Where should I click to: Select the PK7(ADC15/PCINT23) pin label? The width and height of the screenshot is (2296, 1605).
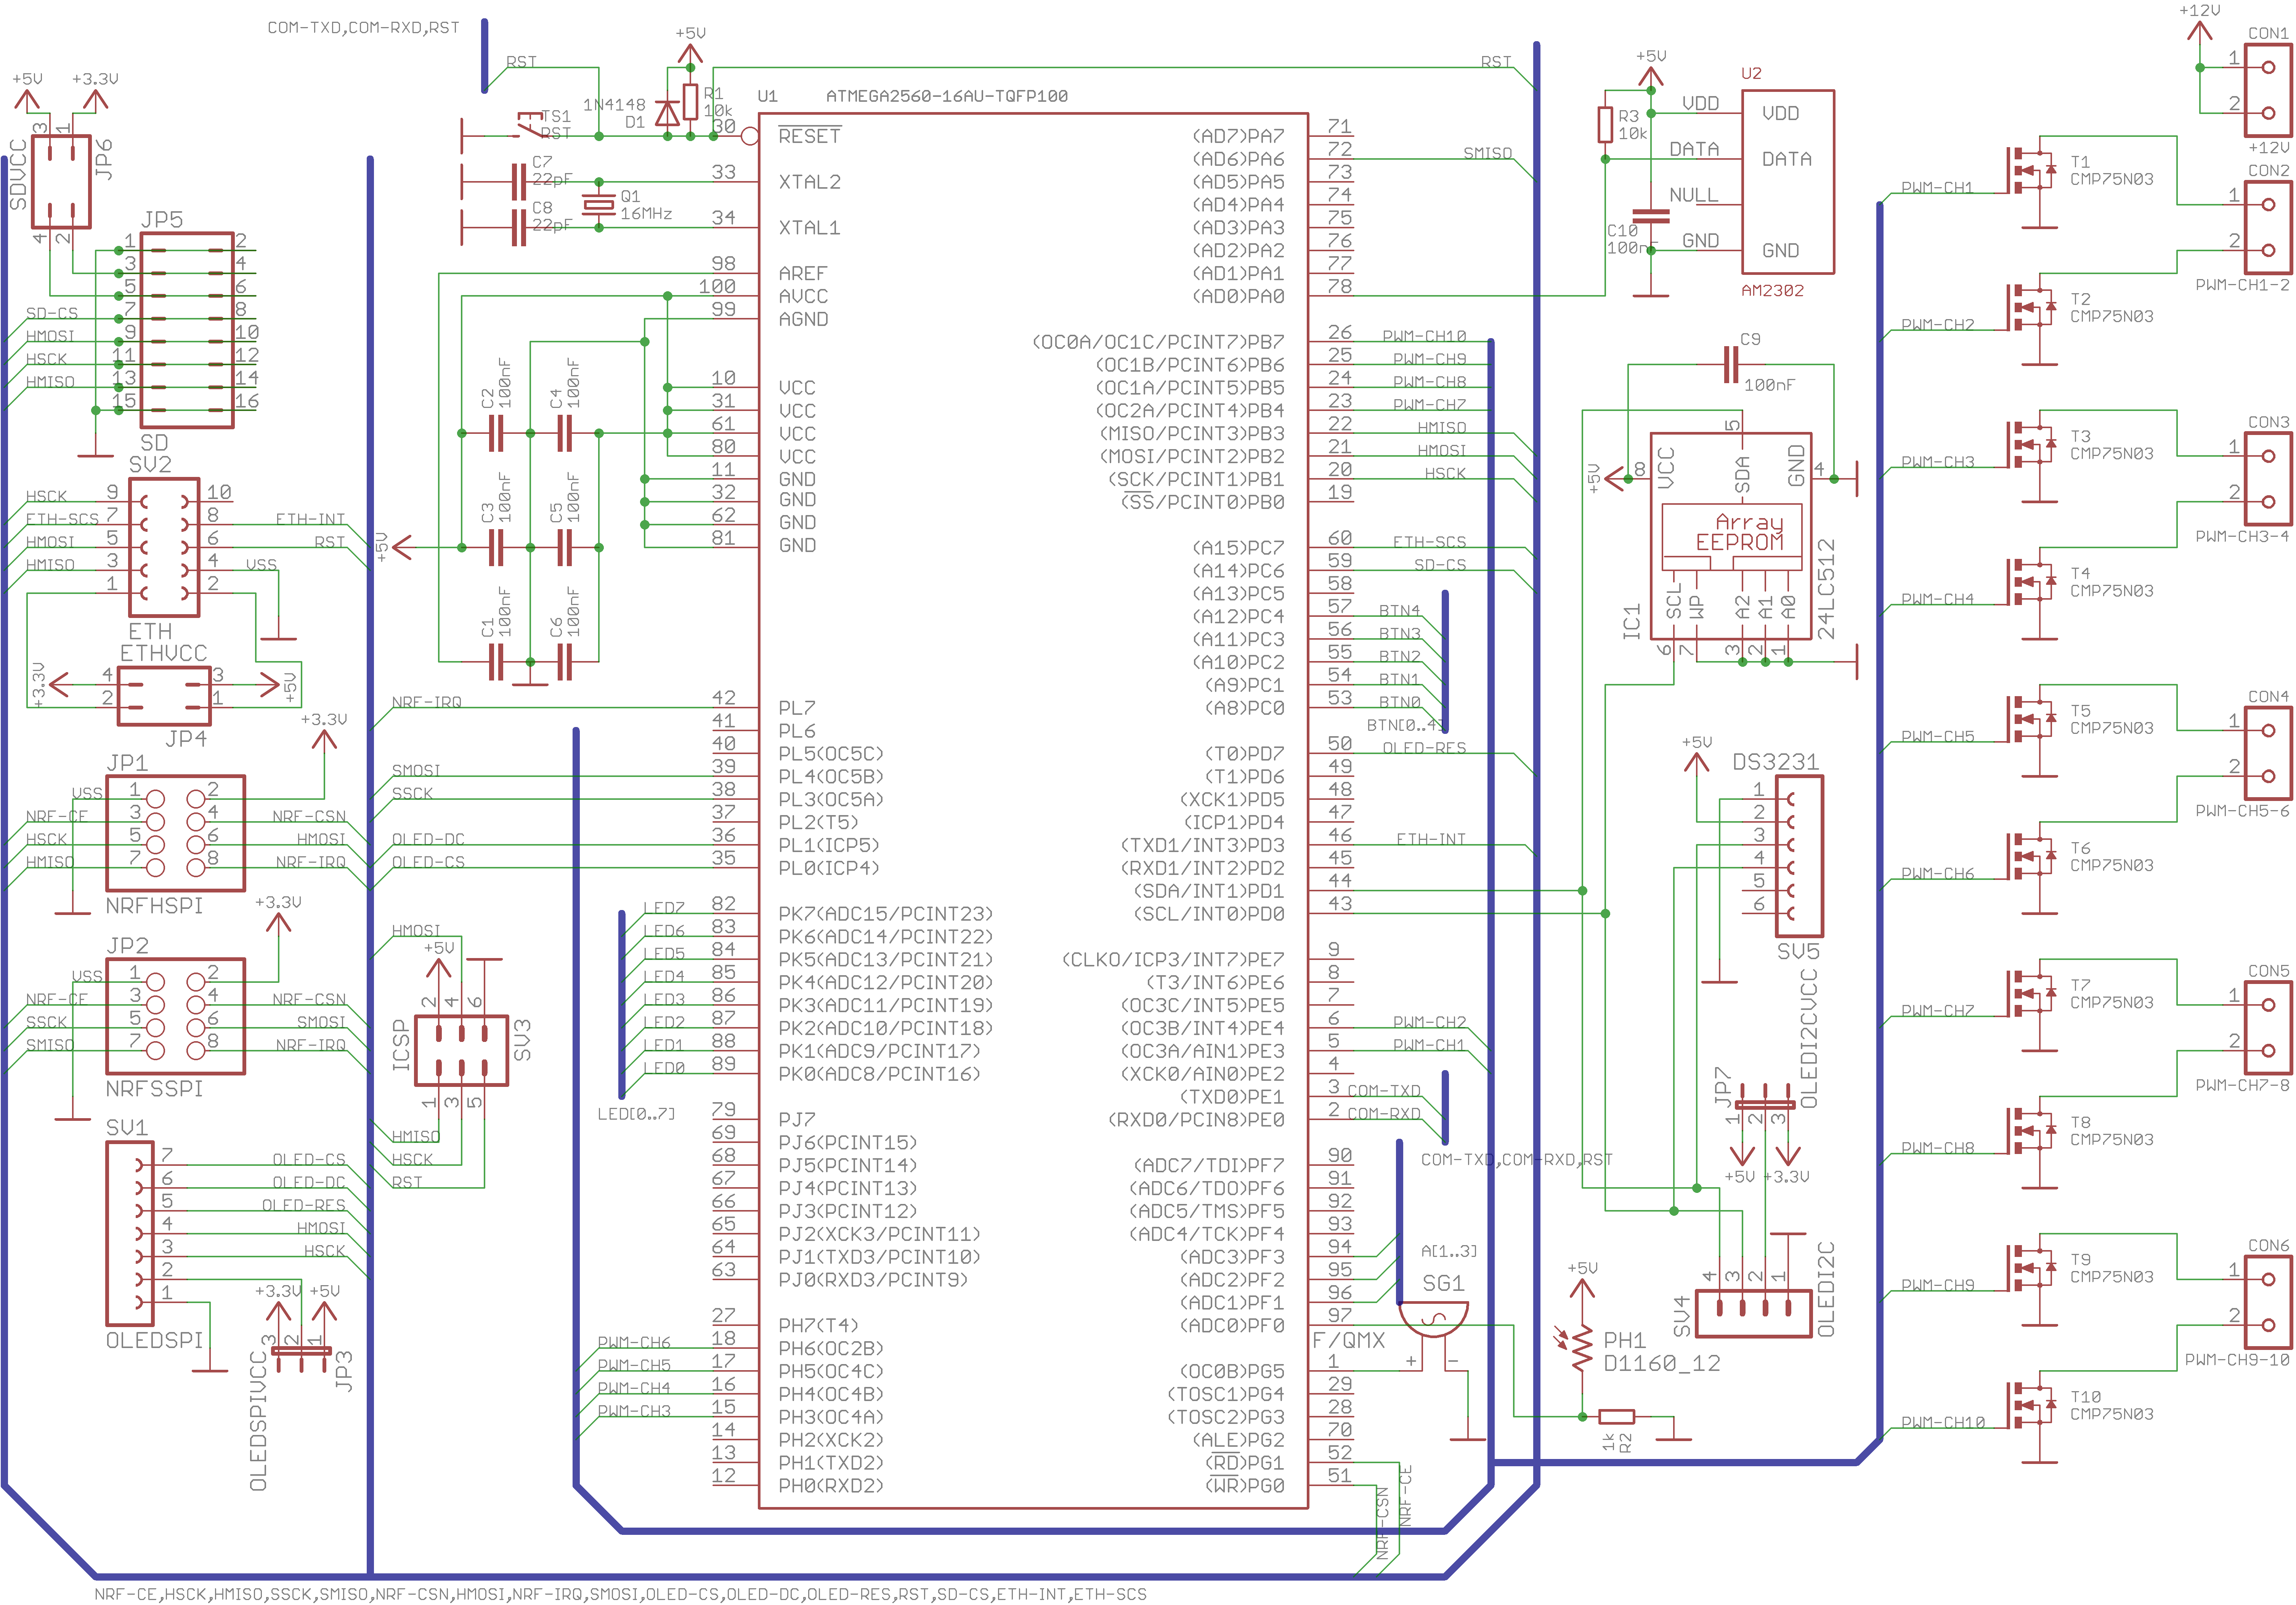[x=886, y=913]
